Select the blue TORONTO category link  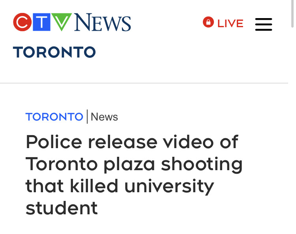tap(54, 117)
